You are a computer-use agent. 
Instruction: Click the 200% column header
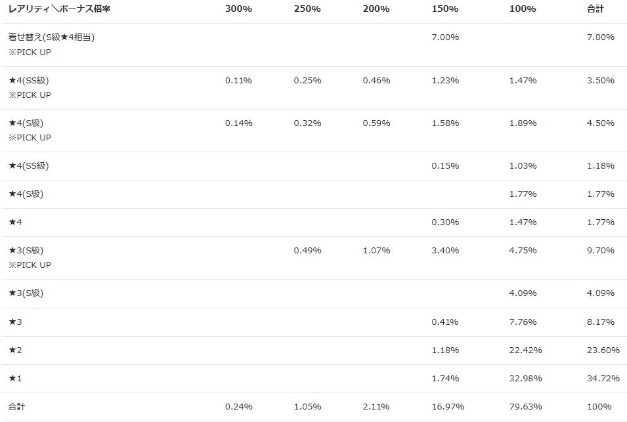pos(376,9)
